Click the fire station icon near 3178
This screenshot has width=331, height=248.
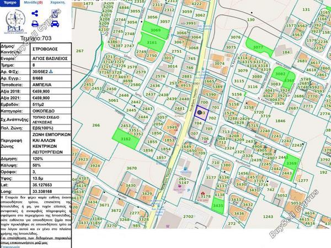[203, 193]
